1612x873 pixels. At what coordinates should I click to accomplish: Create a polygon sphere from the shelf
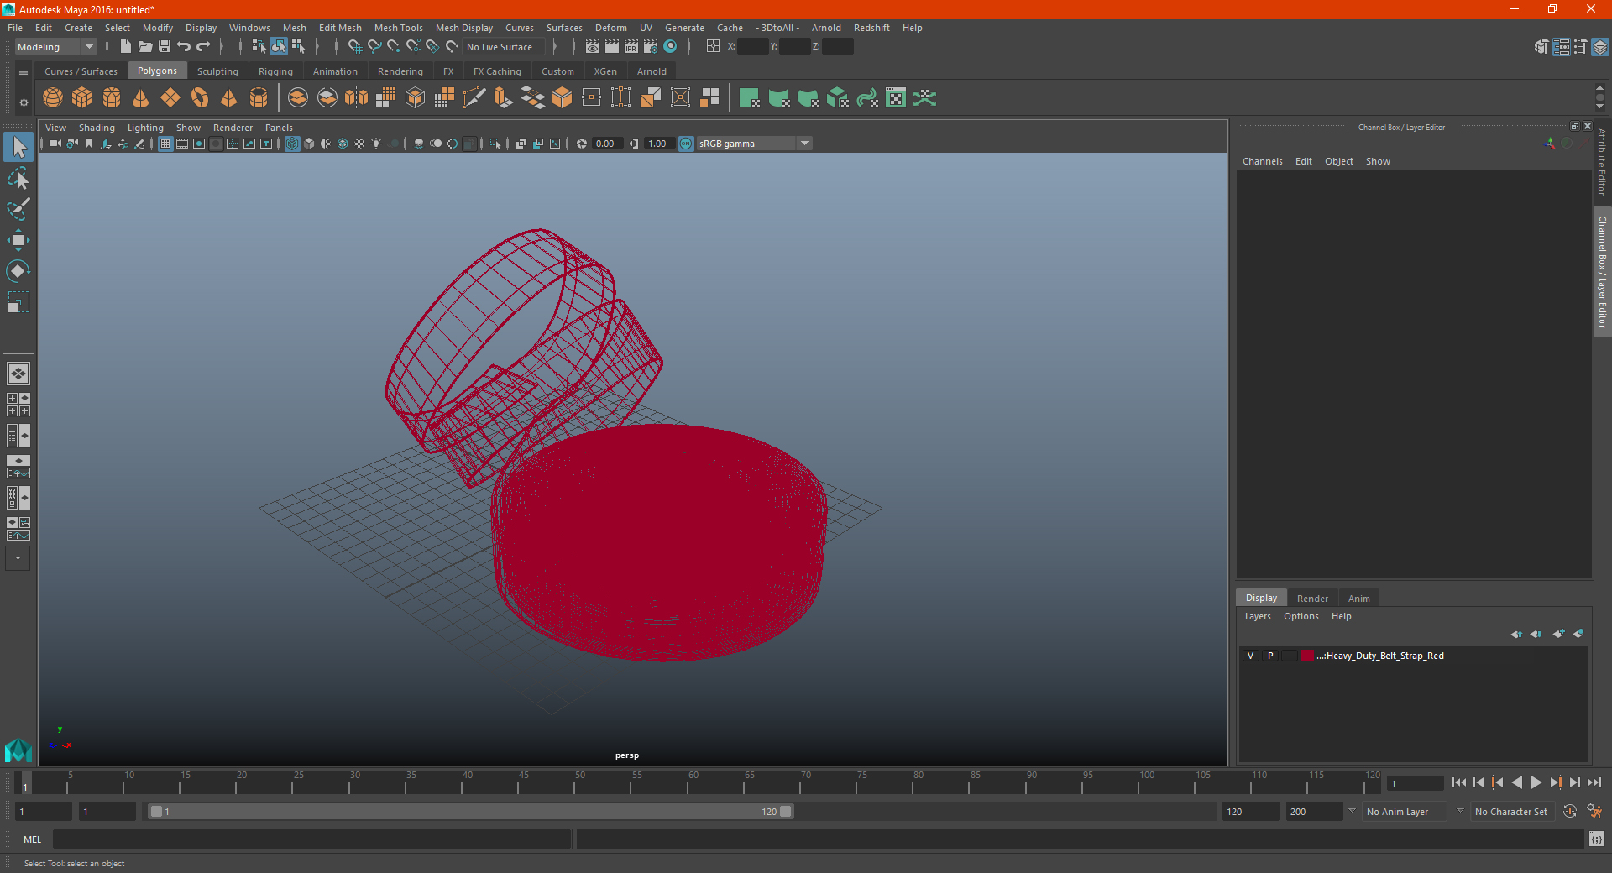53,98
